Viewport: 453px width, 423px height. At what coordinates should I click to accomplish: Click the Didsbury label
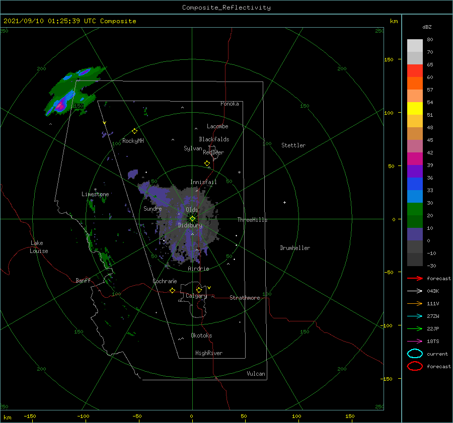pos(190,225)
